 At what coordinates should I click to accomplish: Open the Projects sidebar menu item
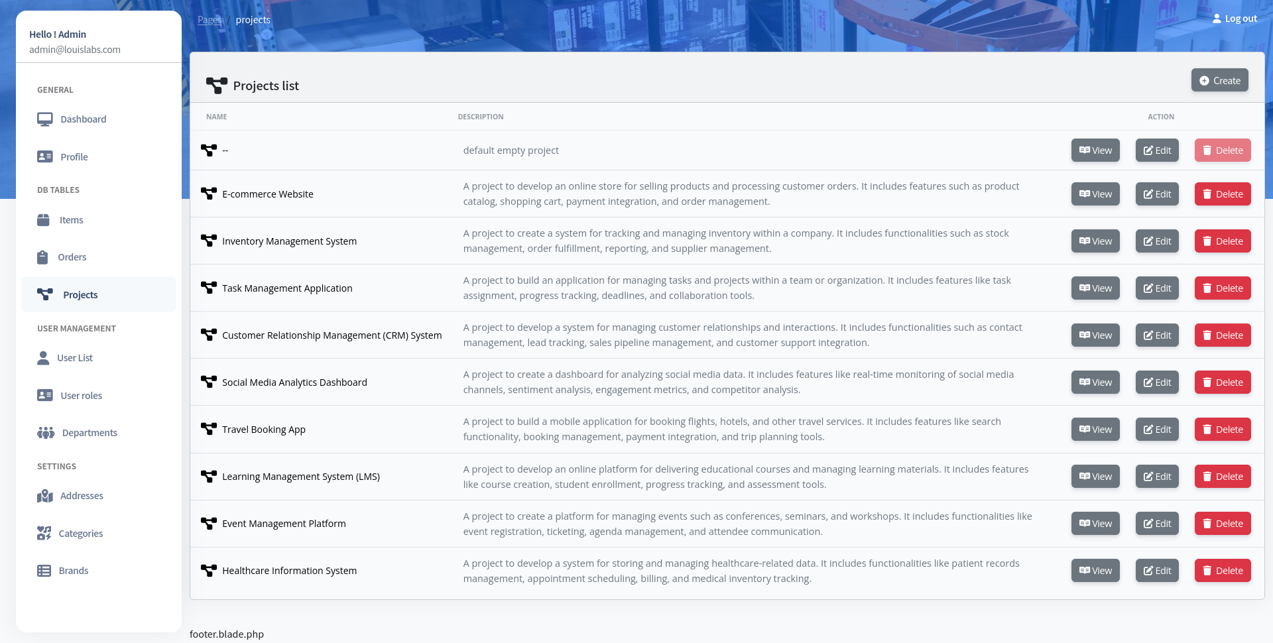80,295
